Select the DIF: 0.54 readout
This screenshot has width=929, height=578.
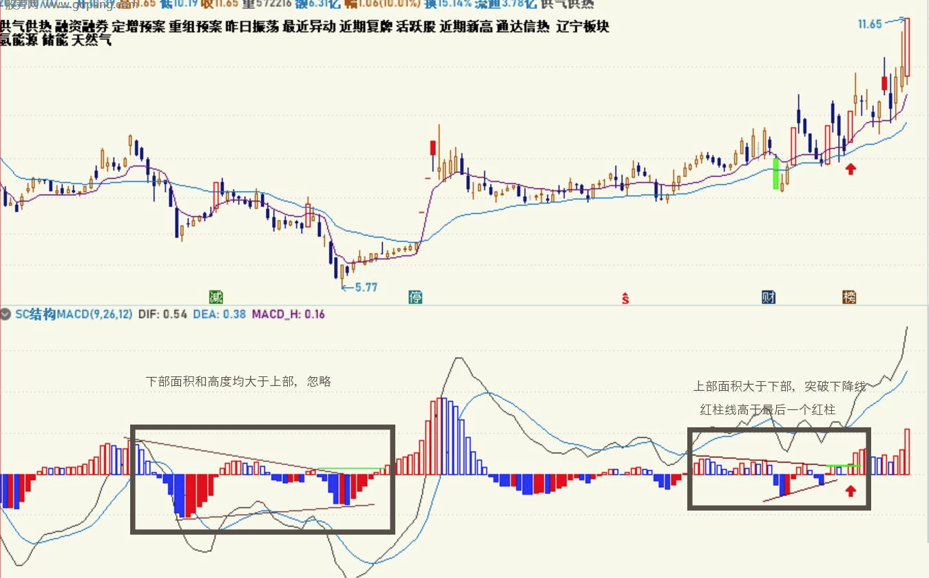pos(163,314)
